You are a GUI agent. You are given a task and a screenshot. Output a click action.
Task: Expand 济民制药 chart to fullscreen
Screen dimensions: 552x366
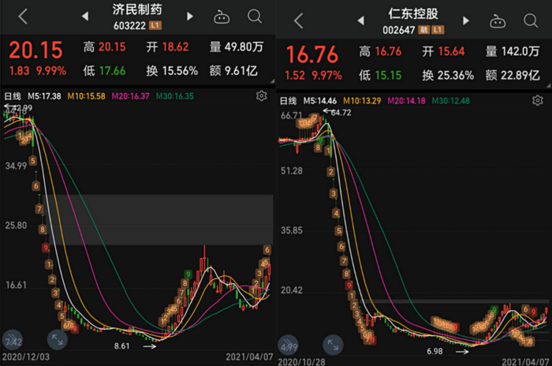(x=57, y=340)
